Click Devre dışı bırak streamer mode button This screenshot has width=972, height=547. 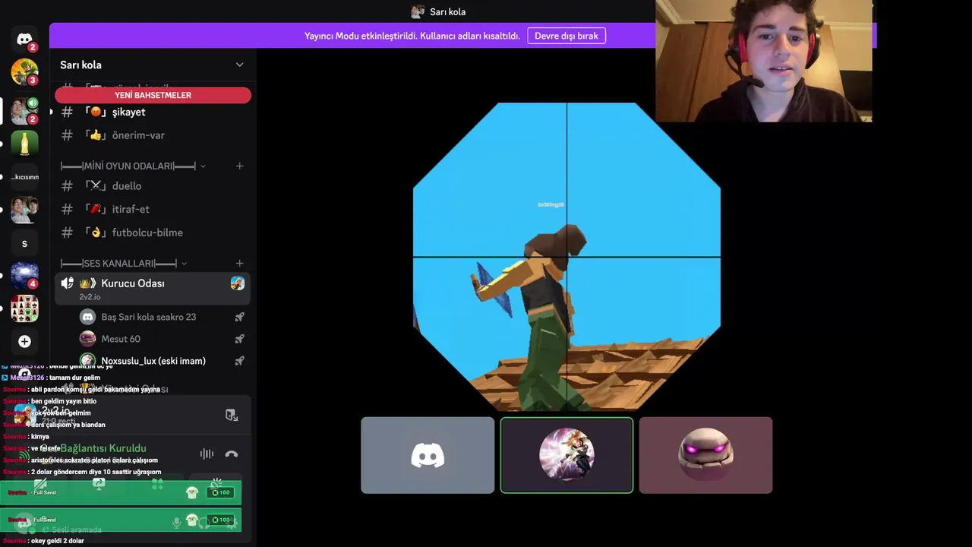coord(566,36)
